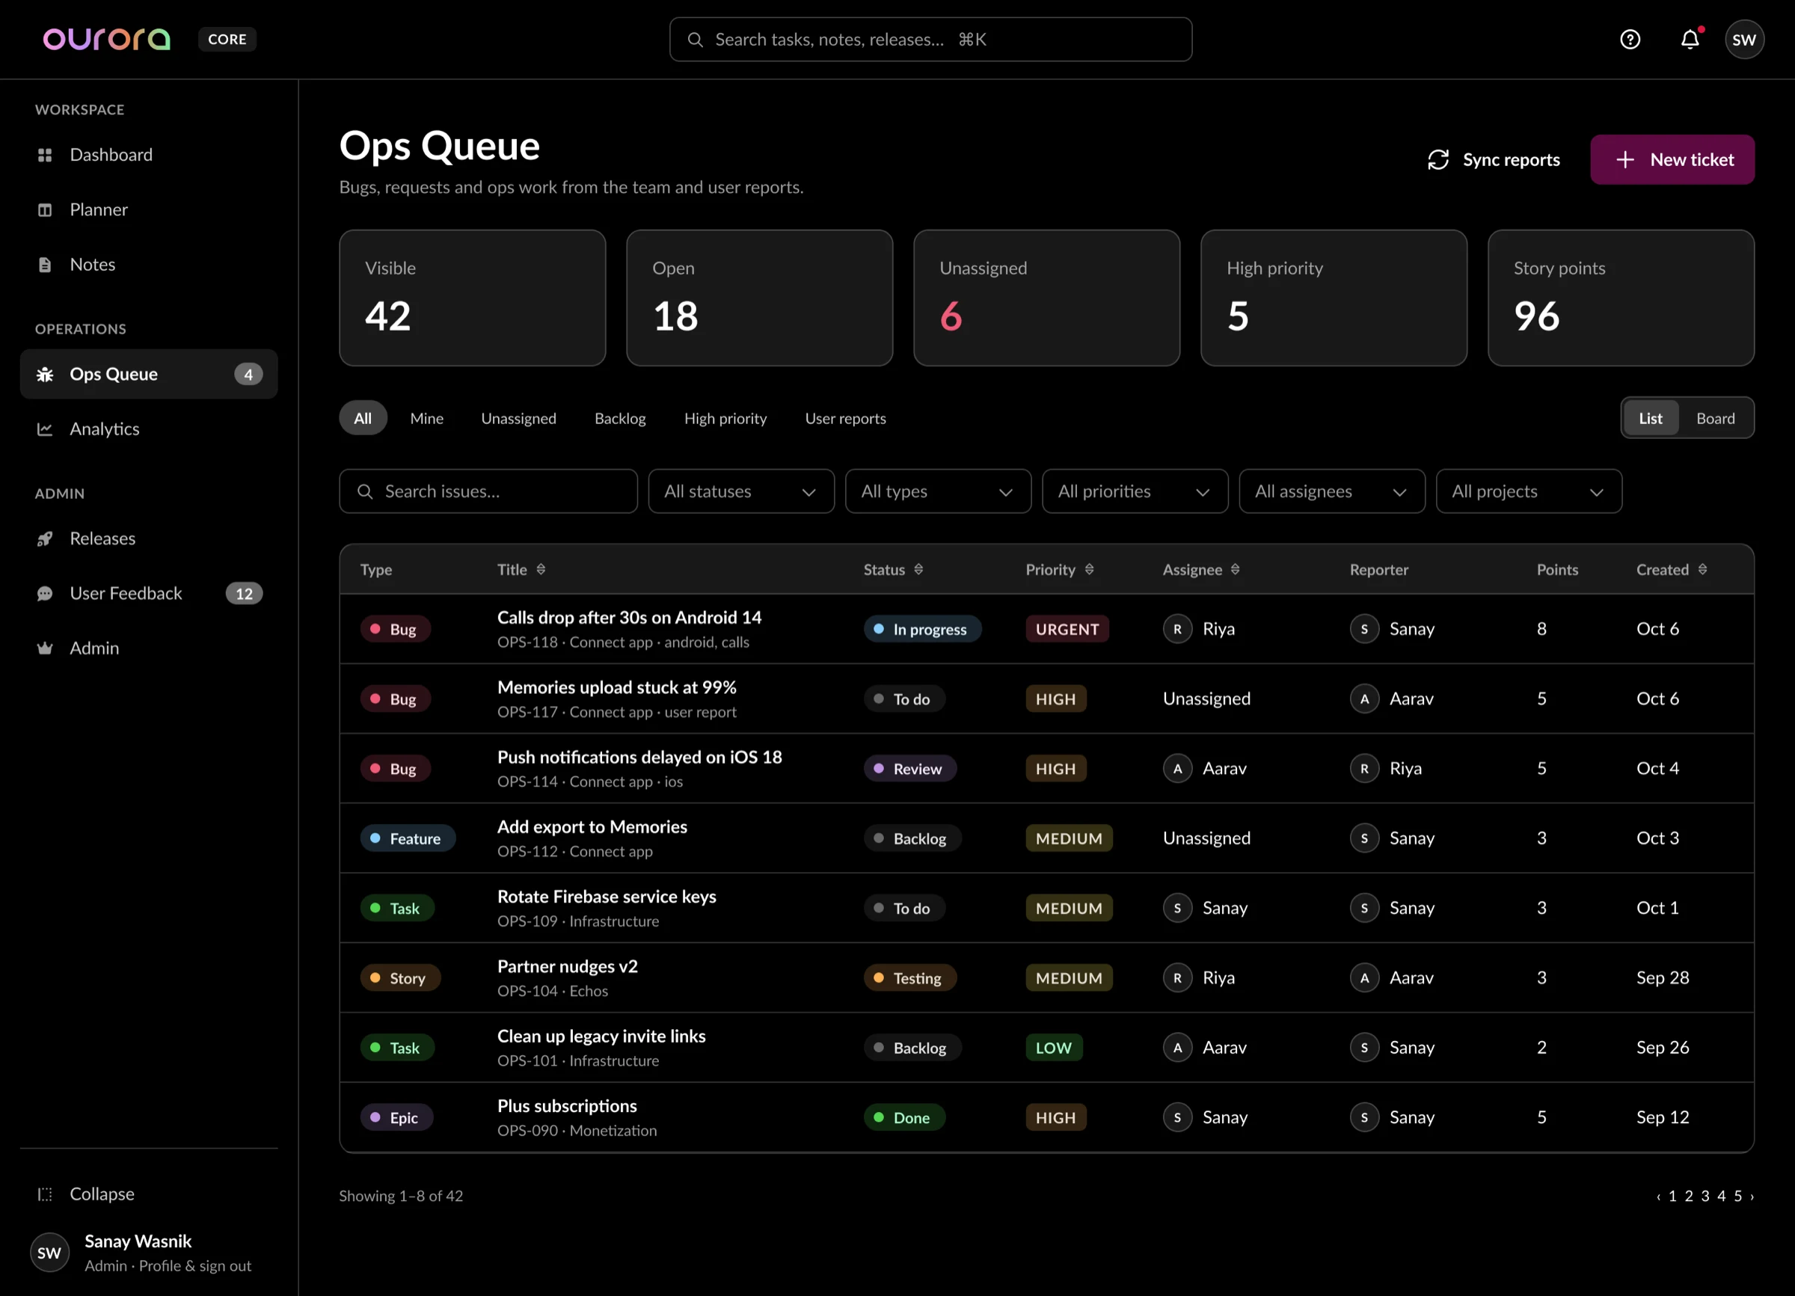This screenshot has width=1795, height=1296.
Task: Click the Analytics chart icon
Action: click(45, 429)
